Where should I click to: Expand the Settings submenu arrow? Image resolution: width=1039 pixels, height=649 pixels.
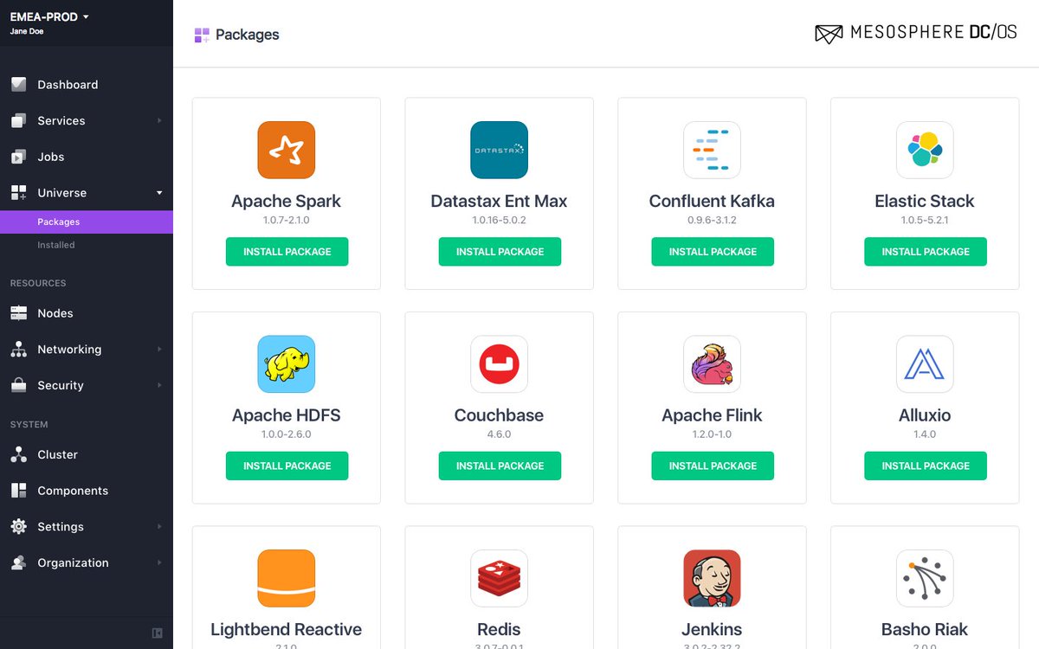coord(159,527)
